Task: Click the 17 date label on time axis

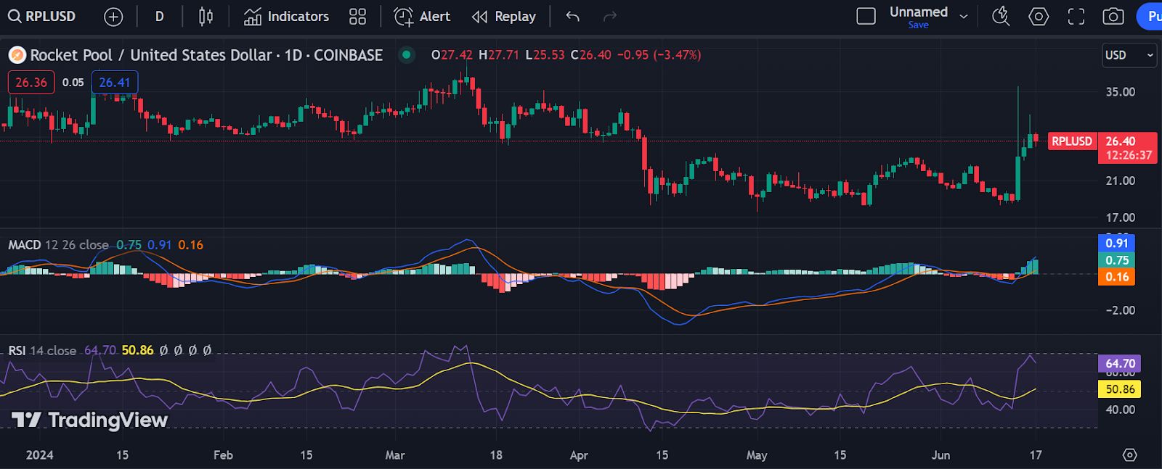Action: [x=1036, y=455]
